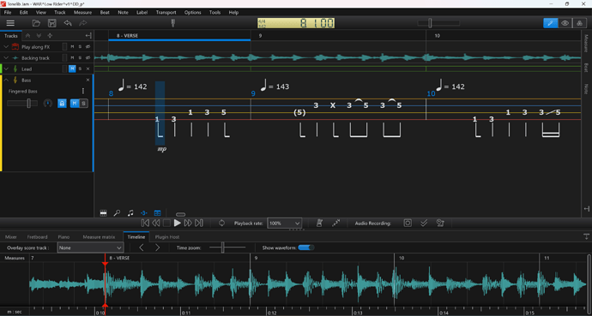Open the Measure menu
Screen dimensions: 592x316
click(82, 13)
